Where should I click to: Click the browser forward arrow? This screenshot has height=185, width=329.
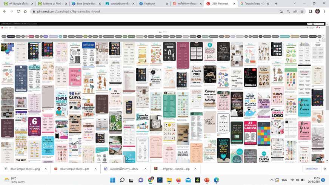coord(12,11)
